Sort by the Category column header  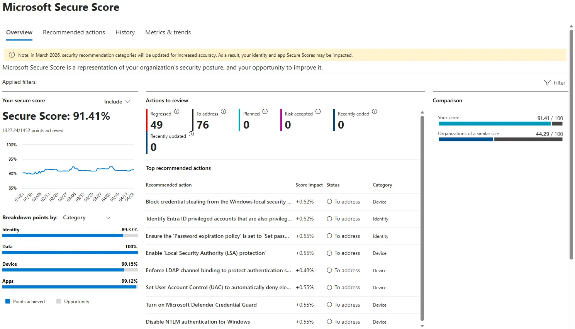382,185
